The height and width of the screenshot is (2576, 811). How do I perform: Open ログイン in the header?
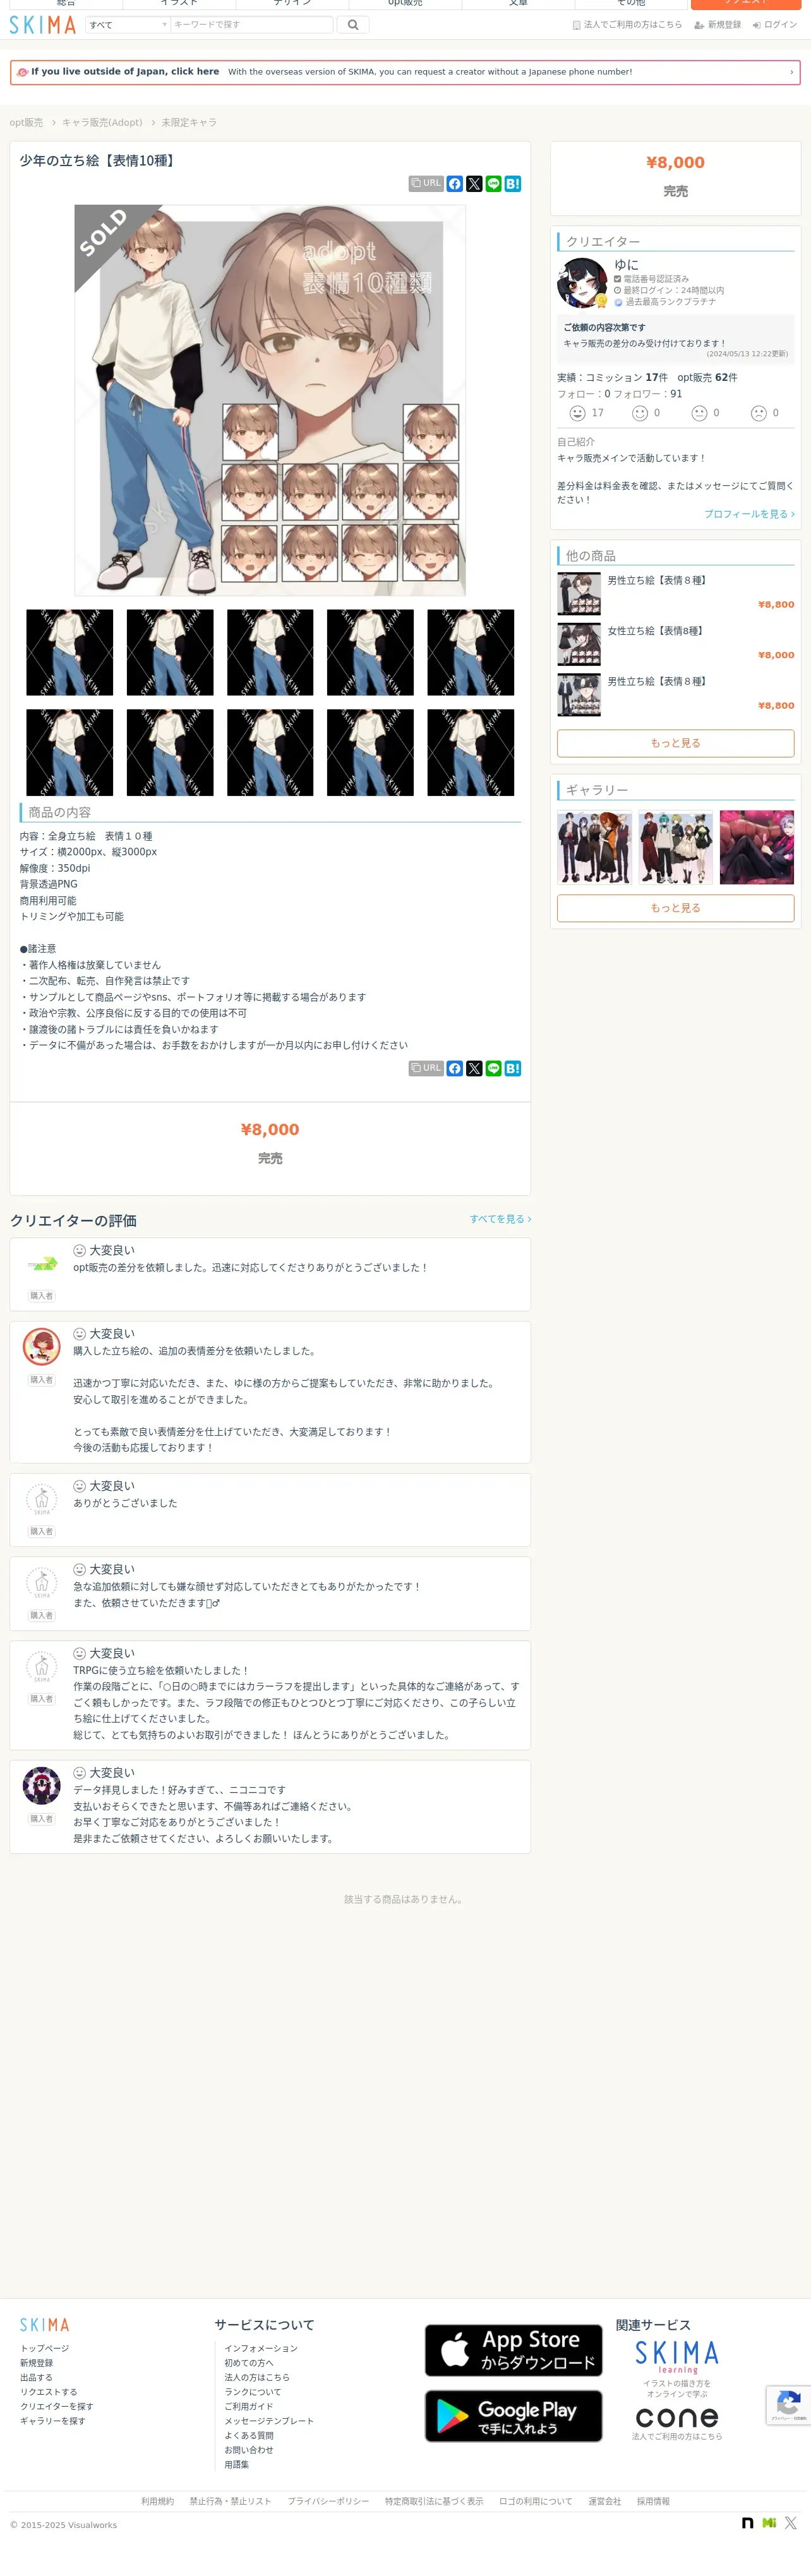(775, 25)
